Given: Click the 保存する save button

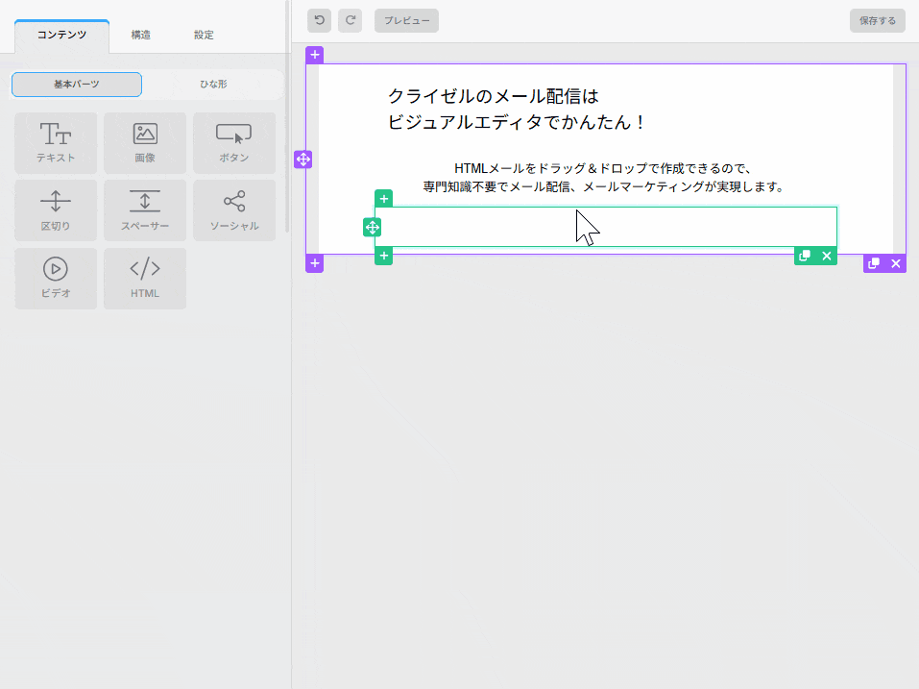Looking at the screenshot, I should pyautogui.click(x=878, y=20).
